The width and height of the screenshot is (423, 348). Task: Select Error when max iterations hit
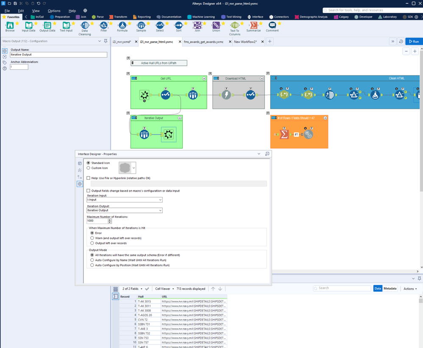coord(92,233)
